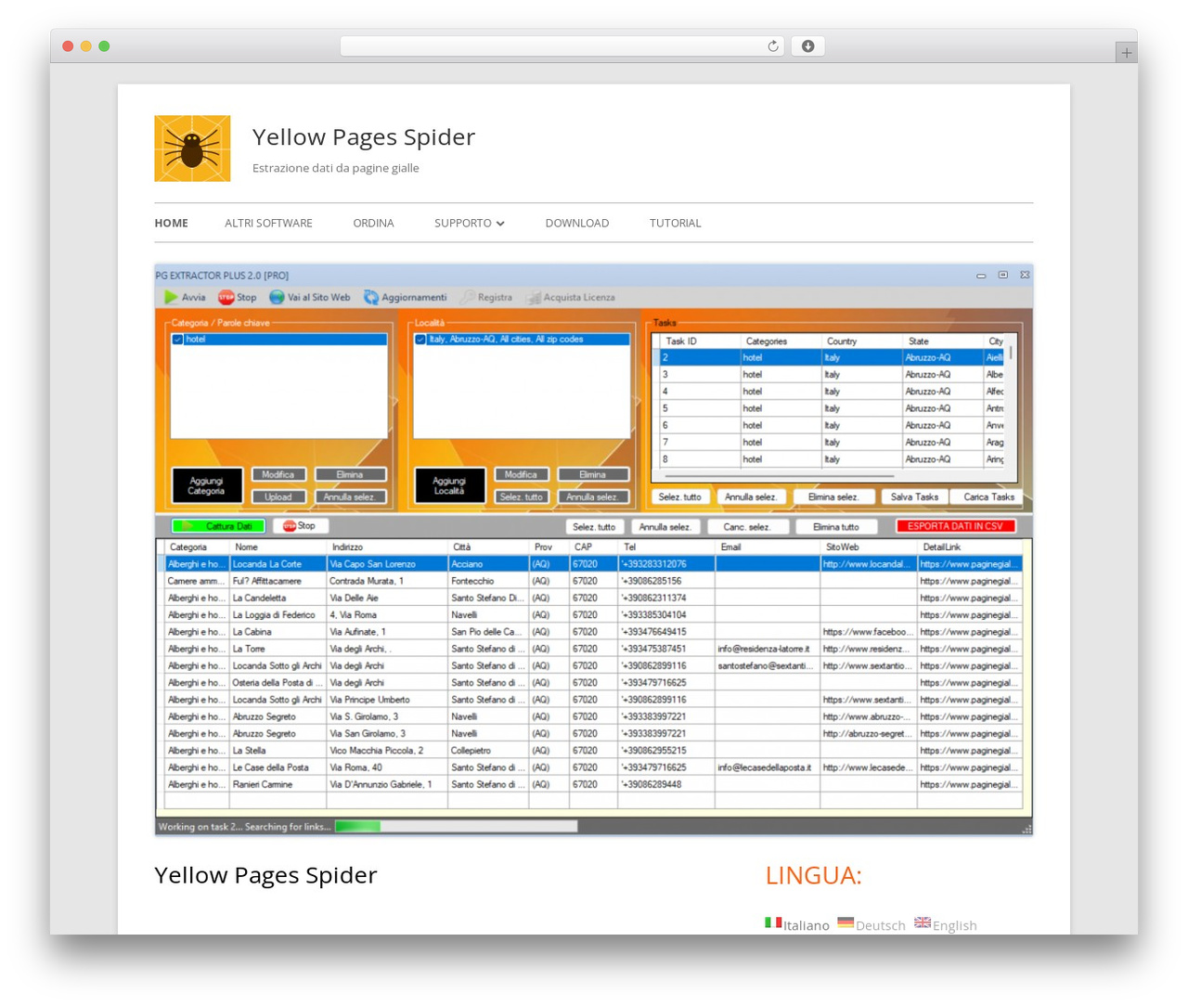This screenshot has height=1006, width=1188.
Task: Click the Acquista Licenza icon
Action: (x=534, y=298)
